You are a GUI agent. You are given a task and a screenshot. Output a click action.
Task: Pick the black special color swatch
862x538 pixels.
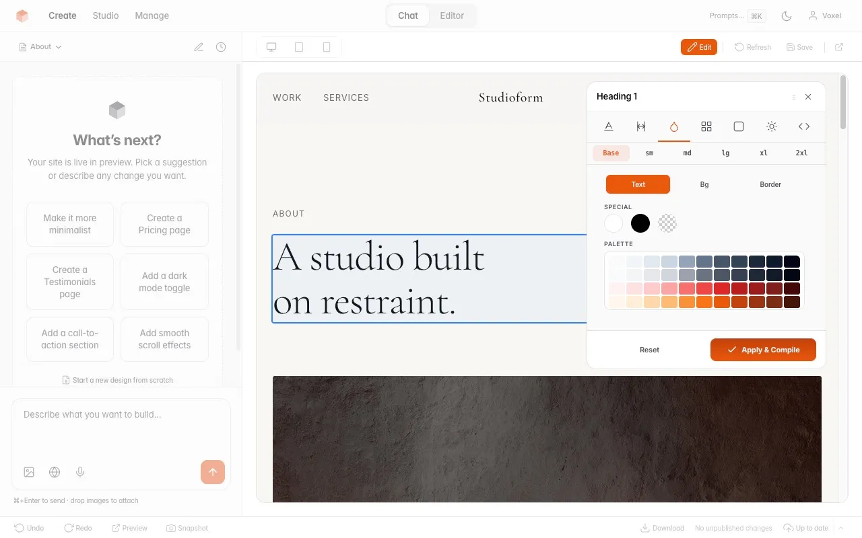(640, 223)
